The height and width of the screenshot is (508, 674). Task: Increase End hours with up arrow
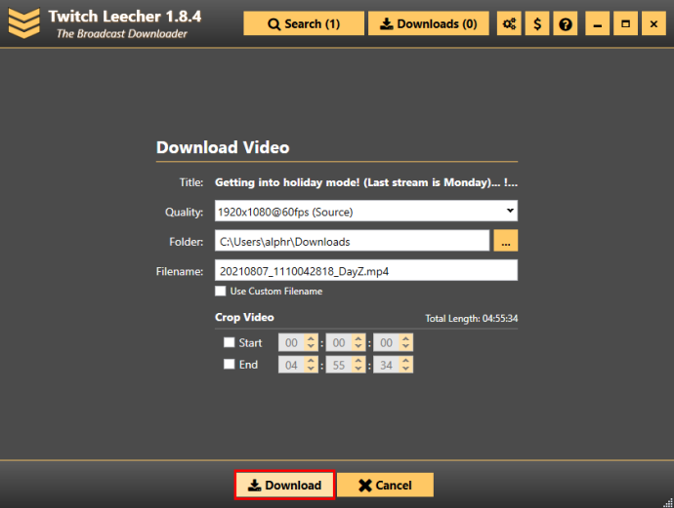click(x=311, y=361)
